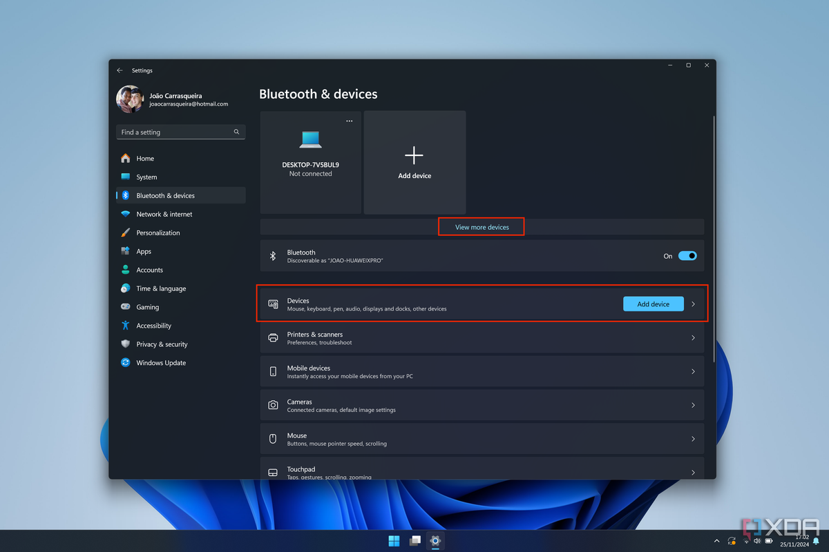Expand the Cameras row chevron
829x552 pixels.
pyautogui.click(x=693, y=405)
